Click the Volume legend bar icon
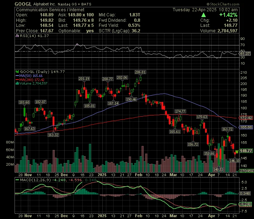This screenshot has width=254, height=219. 17,84
